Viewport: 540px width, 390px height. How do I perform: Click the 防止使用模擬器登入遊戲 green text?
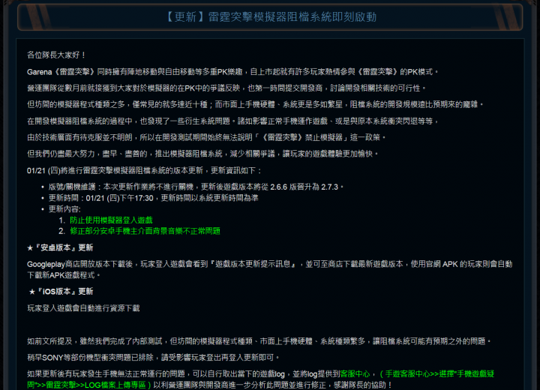point(111,220)
